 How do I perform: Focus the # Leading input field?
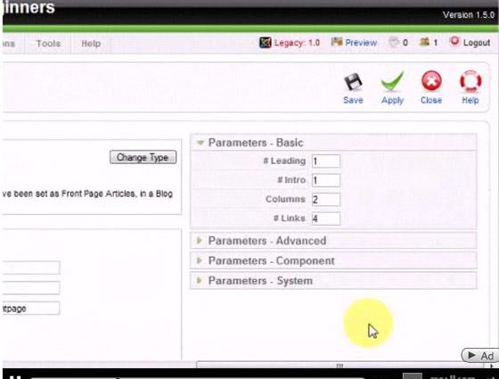coord(325,161)
